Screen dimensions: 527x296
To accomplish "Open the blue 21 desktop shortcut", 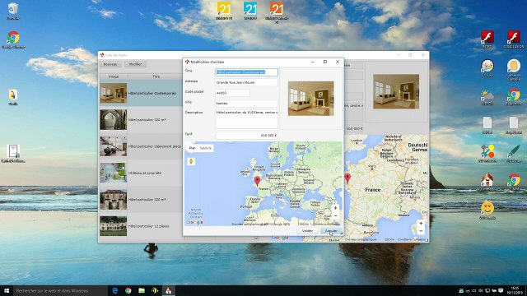I will tap(250, 10).
